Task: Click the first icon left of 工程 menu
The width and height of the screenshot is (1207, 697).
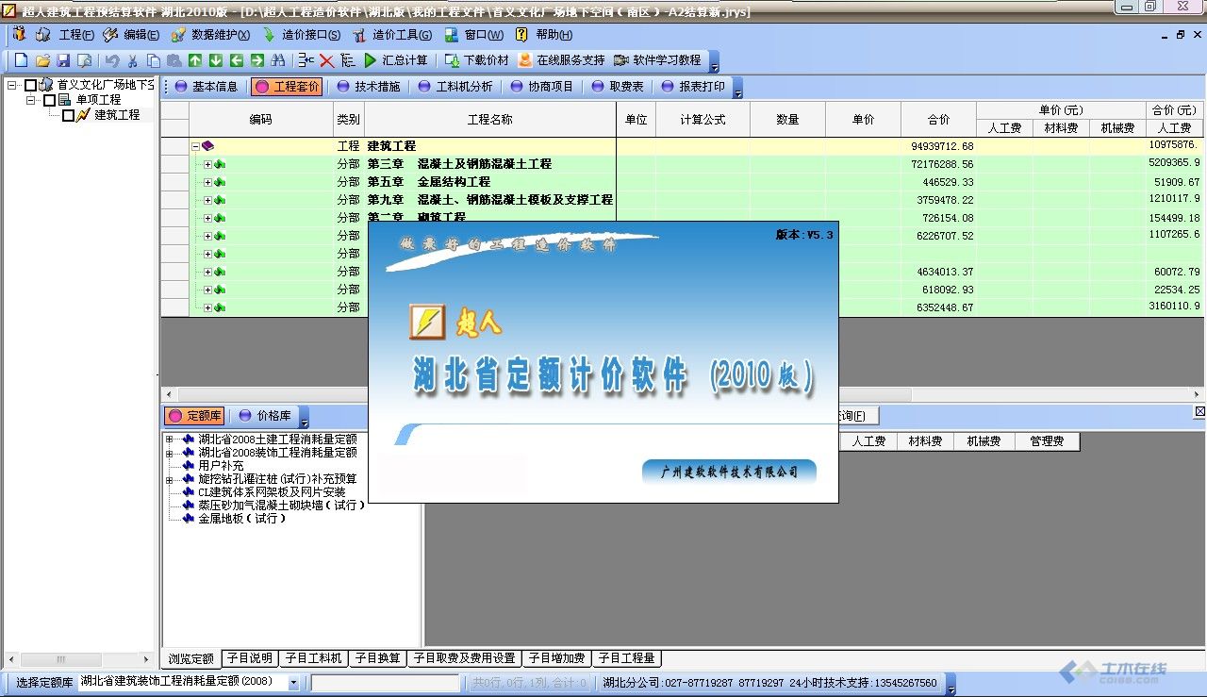Action: [19, 35]
